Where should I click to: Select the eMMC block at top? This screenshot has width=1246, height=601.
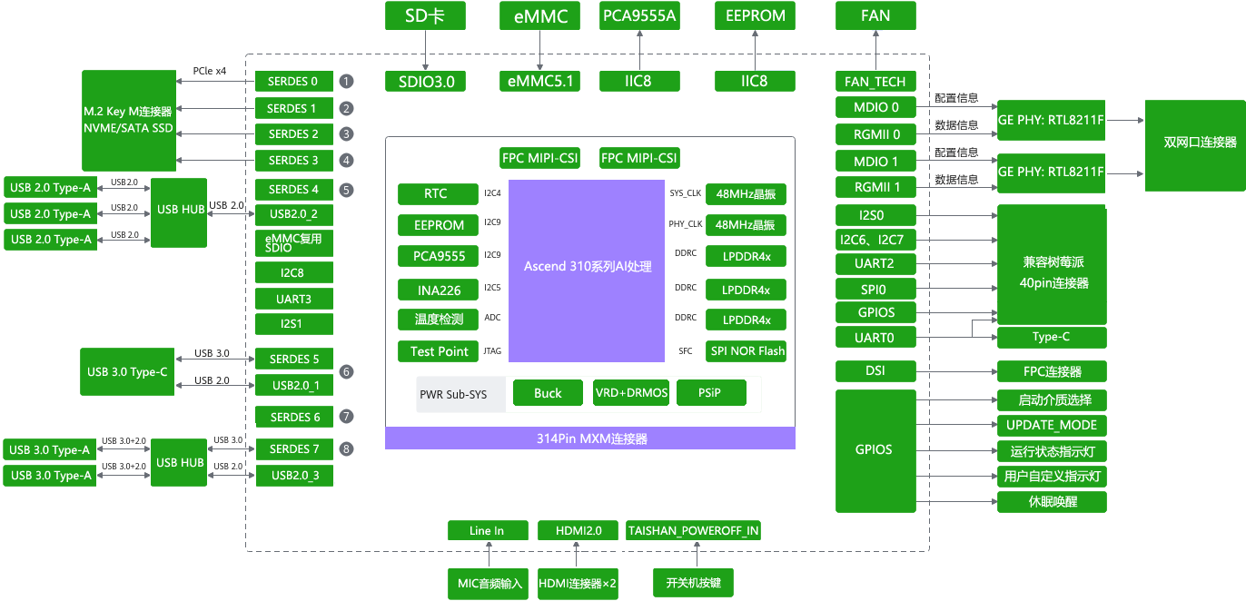coord(539,15)
